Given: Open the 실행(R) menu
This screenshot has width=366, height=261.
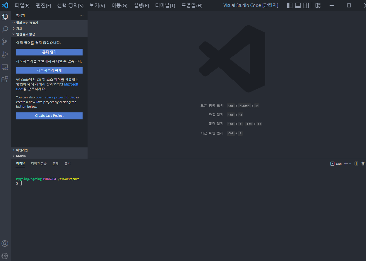Looking at the screenshot, I should [141, 6].
